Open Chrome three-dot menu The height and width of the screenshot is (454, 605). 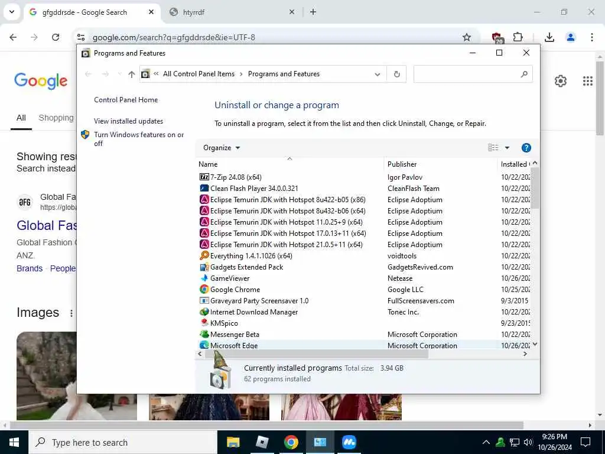(x=591, y=37)
